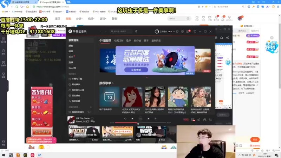Expand the 推荐歌单 section arrow
The width and height of the screenshot is (281, 158).
click(x=113, y=83)
